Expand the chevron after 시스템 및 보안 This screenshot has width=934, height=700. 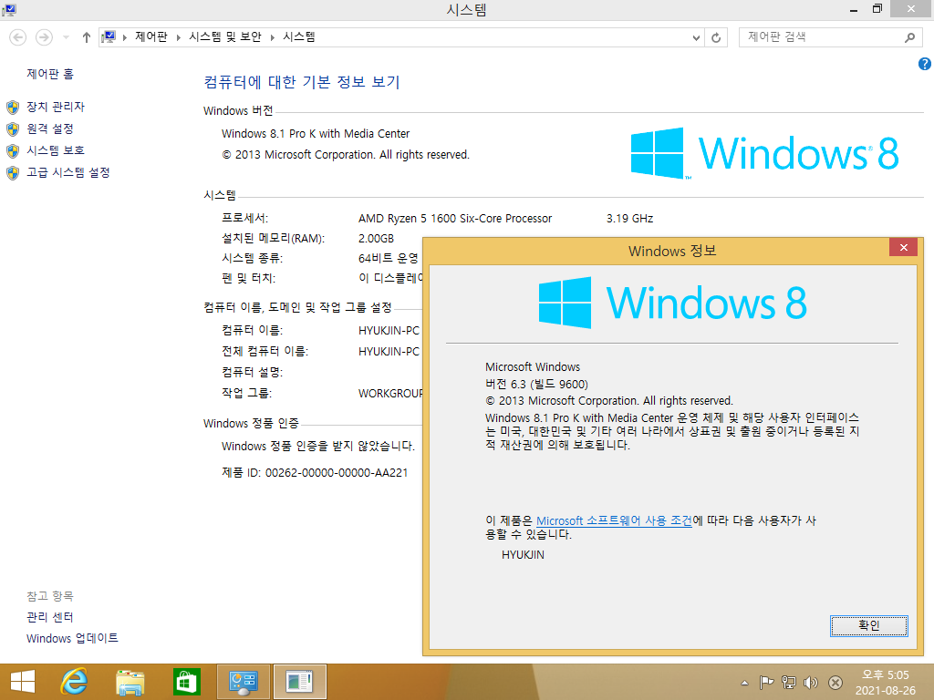pyautogui.click(x=272, y=37)
